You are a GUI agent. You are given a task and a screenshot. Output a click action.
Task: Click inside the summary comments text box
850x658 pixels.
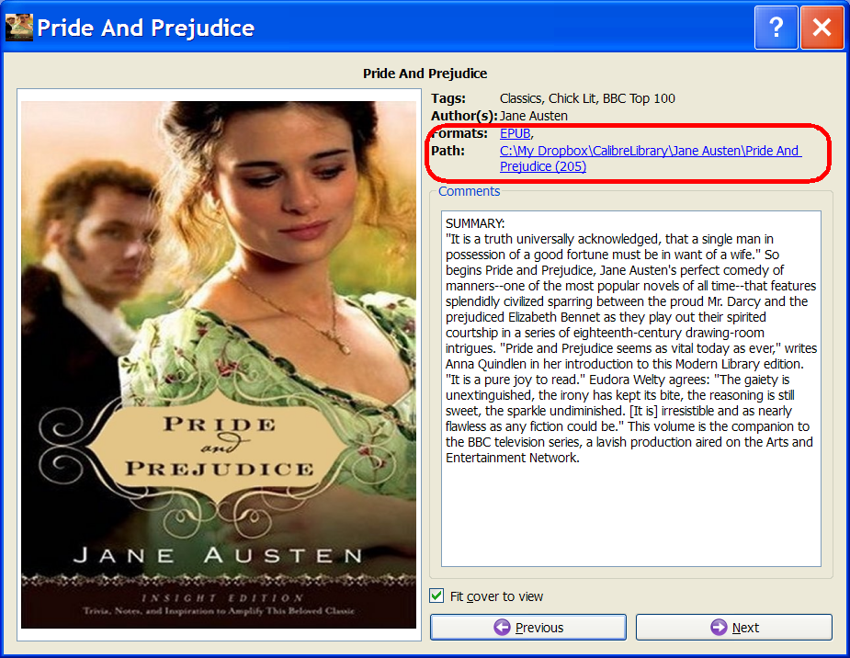pos(631,389)
